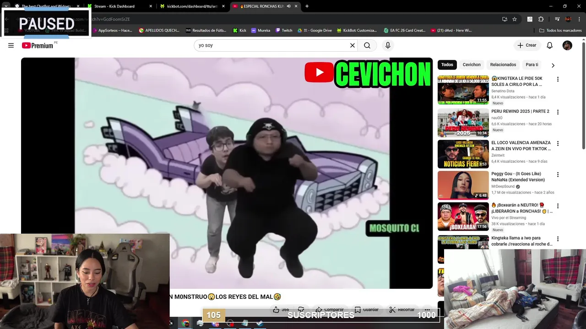
Task: Select the Cevichon filter chip
Action: (x=472, y=65)
